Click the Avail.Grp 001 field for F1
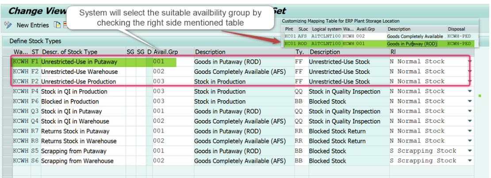The image size is (491, 178). pos(165,62)
